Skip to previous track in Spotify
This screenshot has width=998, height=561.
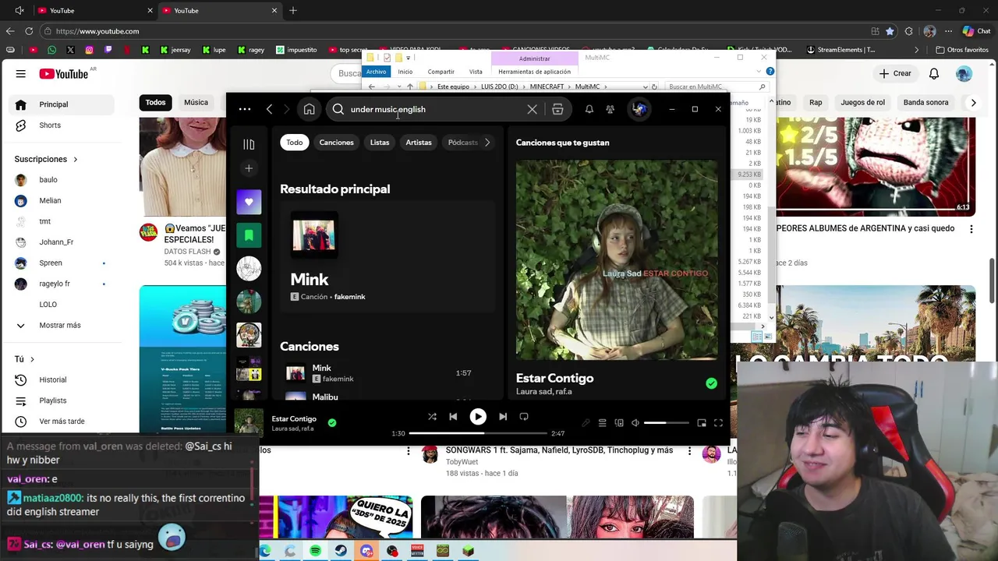tap(453, 417)
